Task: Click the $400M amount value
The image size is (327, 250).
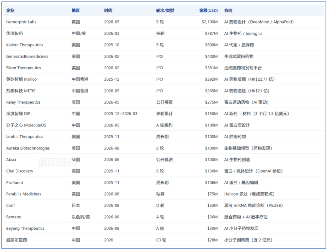Action: tap(211, 56)
